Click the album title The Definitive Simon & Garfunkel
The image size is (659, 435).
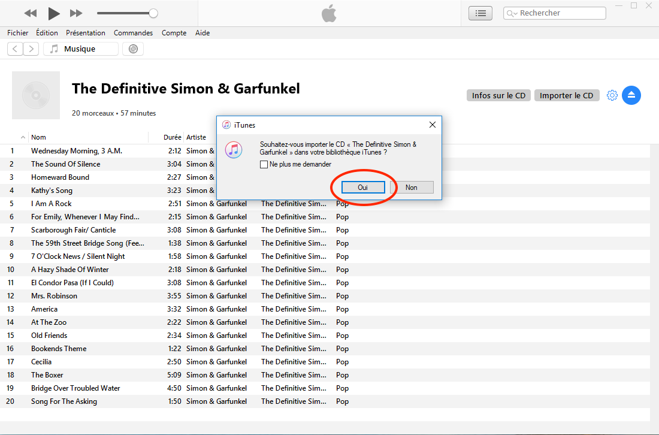[x=186, y=89]
